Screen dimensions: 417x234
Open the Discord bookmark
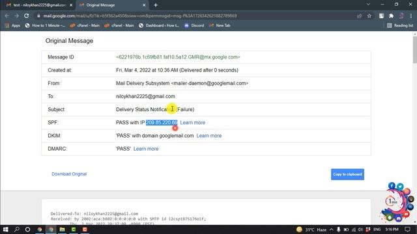(194, 25)
